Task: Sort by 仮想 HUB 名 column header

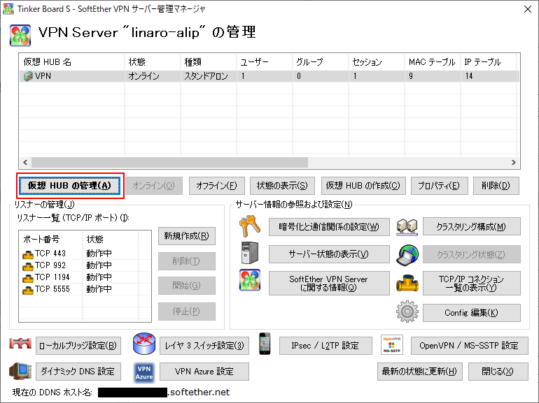Action: tap(72, 62)
